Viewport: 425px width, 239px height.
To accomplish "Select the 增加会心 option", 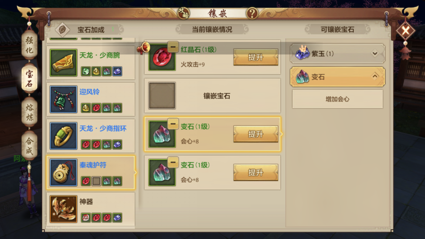I will pos(337,99).
